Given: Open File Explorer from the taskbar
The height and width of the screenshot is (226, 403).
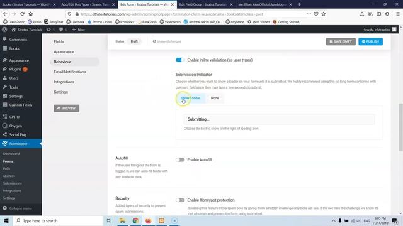Looking at the screenshot, I should pos(122,221).
